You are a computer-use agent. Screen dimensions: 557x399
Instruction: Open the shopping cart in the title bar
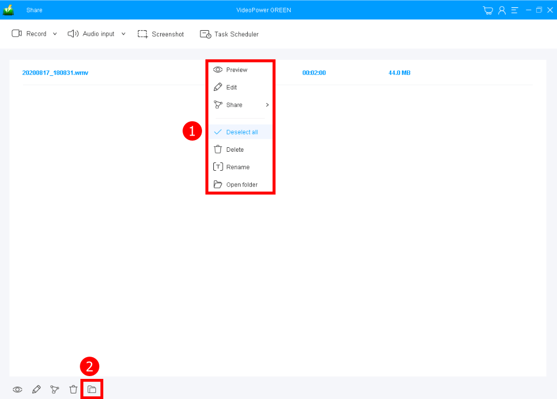pos(488,9)
